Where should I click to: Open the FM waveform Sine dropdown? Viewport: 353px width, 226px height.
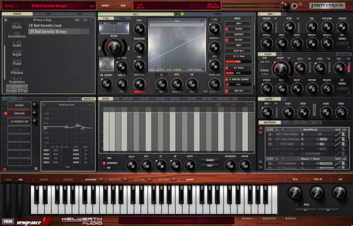tap(161, 92)
